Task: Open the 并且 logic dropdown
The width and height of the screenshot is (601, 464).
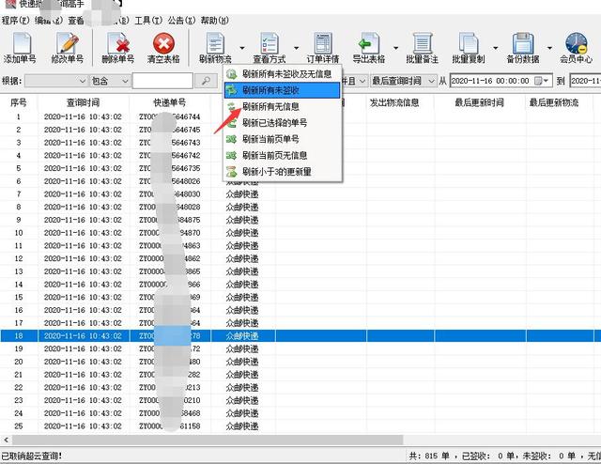Action: 353,81
